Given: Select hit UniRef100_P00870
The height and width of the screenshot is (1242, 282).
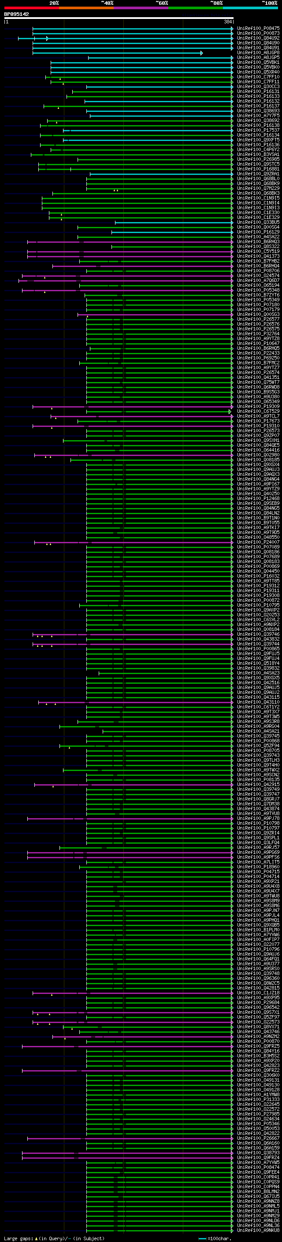Looking at the screenshot, I should click(258, 1042).
